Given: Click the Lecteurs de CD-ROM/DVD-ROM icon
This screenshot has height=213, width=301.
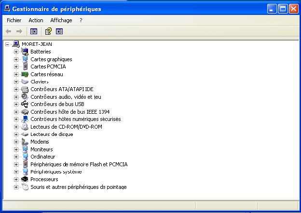Looking at the screenshot, I should (25, 127).
